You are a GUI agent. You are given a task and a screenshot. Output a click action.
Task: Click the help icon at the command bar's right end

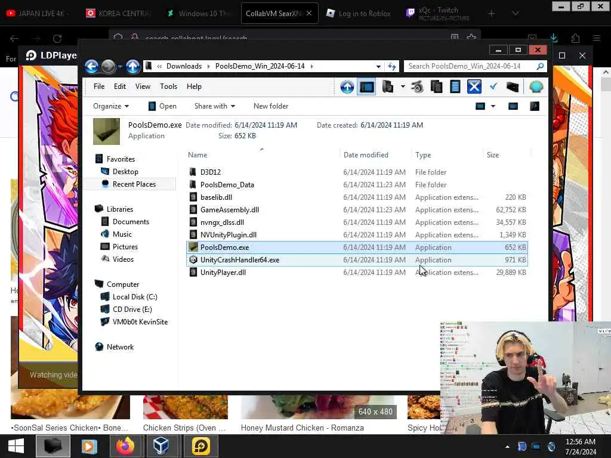(x=534, y=106)
